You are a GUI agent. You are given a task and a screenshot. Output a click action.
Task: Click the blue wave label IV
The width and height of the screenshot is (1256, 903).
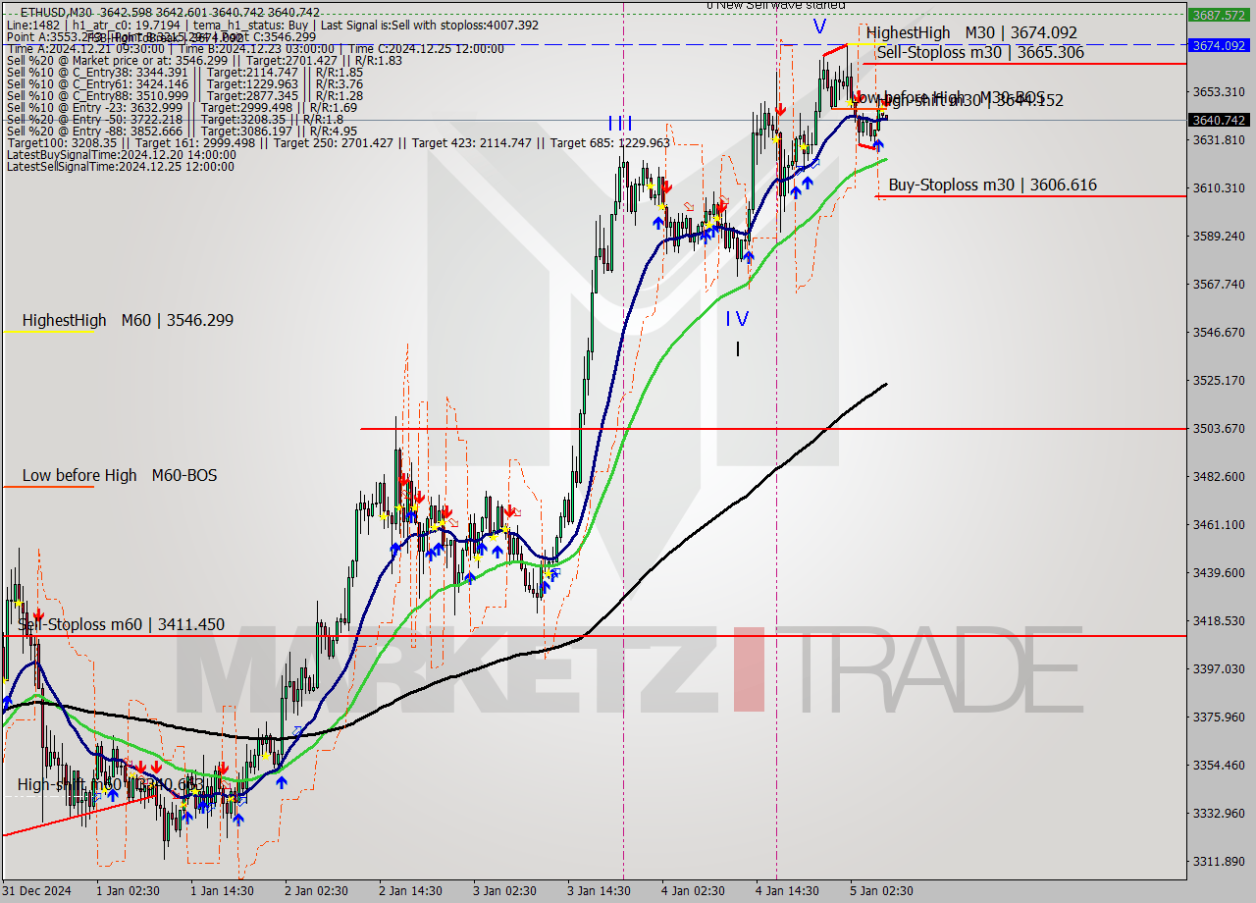pyautogui.click(x=737, y=318)
